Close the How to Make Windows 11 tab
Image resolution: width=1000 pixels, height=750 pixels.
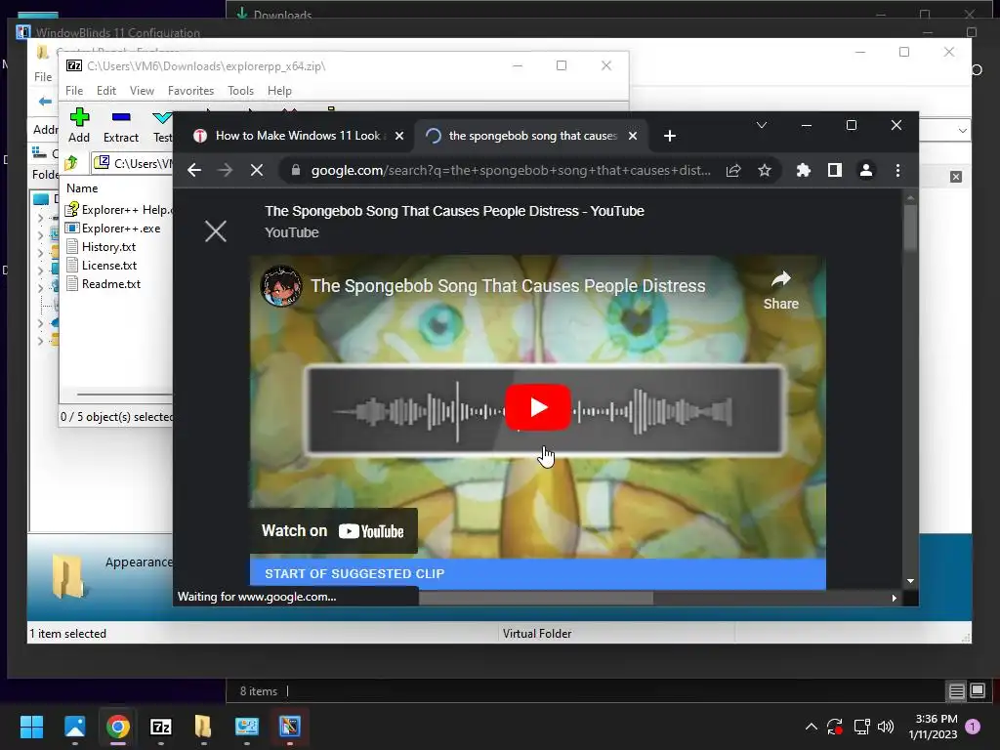pos(399,136)
